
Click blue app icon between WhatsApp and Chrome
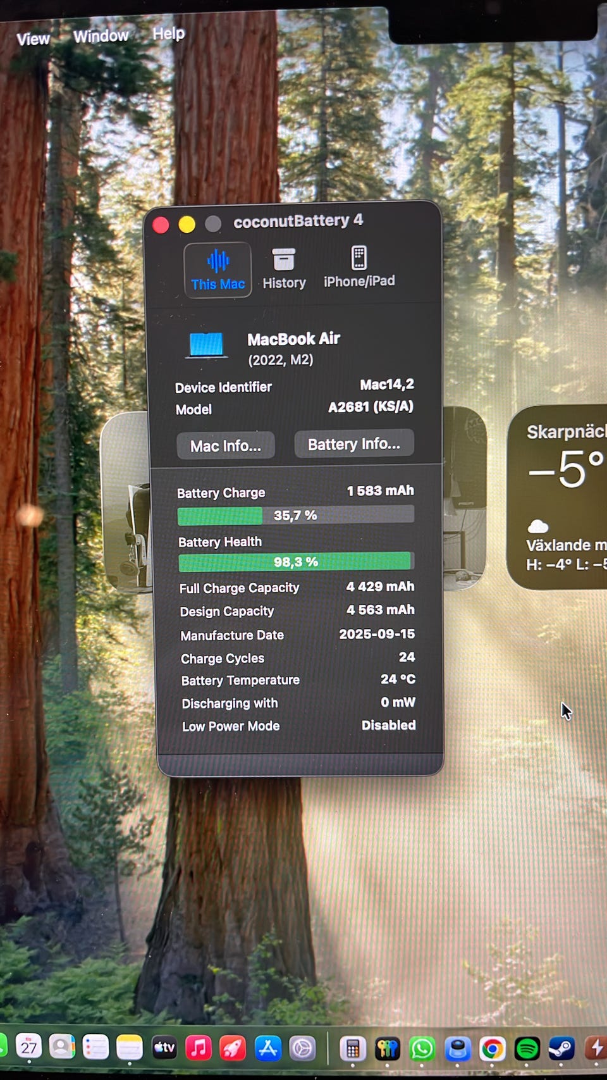coord(457,1049)
